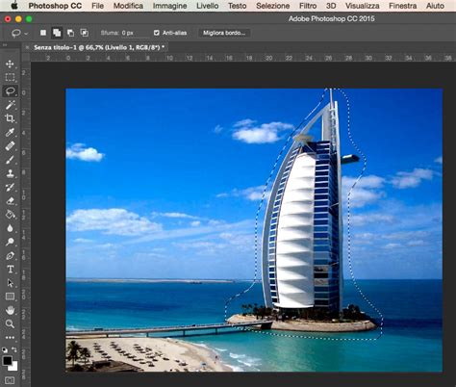
Task: Activate the Senza titolo-1 document tab
Action: (x=99, y=47)
